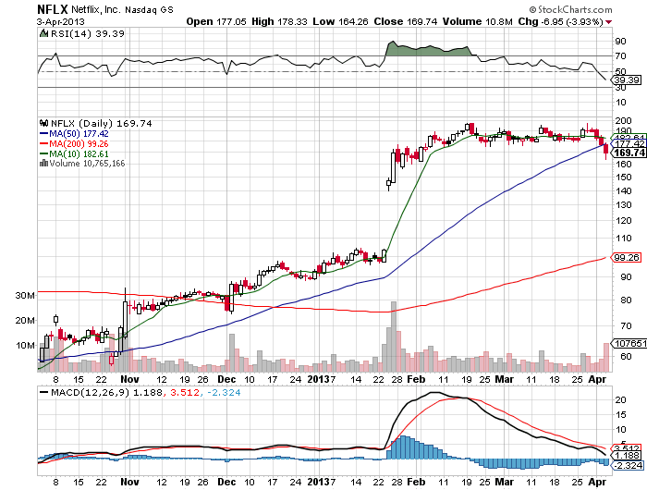The width and height of the screenshot is (647, 490).
Task: Click the 'Netflix, Inc.' company name
Action: [96, 9]
